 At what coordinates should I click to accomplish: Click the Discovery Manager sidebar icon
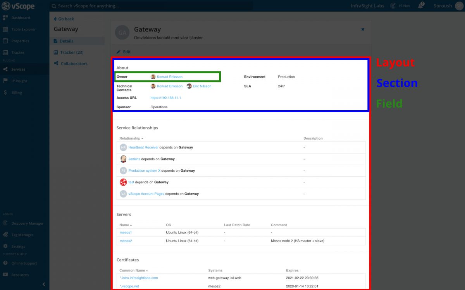coord(5,223)
